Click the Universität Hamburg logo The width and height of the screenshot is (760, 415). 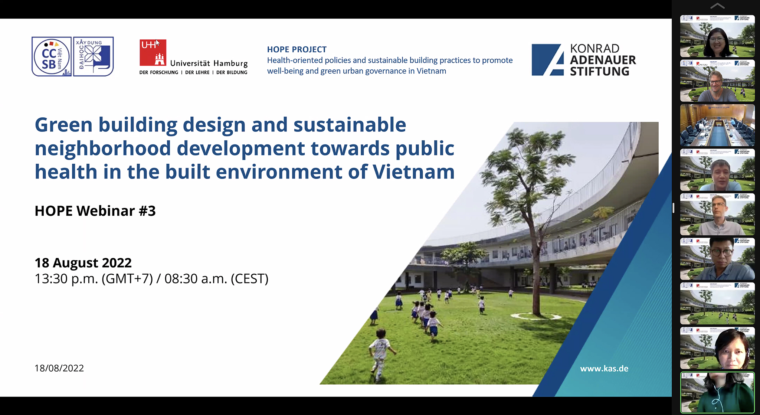[x=193, y=57]
